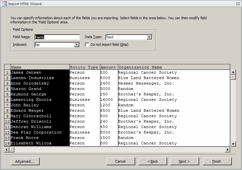The image size is (242, 170).
Task: Select the Amount column header
Action: click(x=108, y=67)
